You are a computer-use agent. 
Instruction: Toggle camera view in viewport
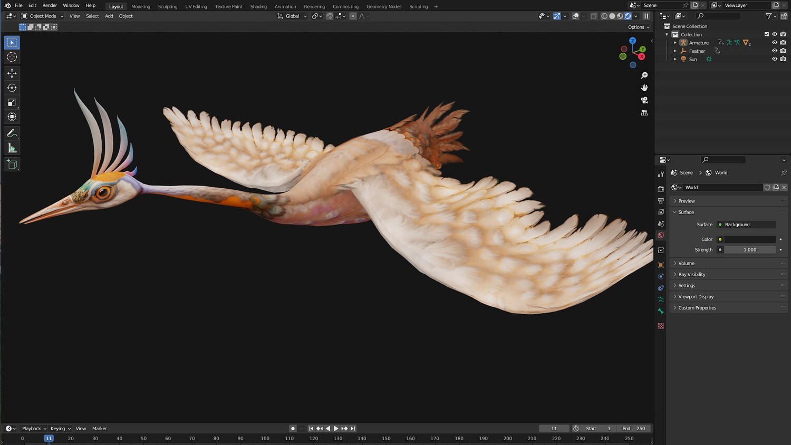click(644, 100)
